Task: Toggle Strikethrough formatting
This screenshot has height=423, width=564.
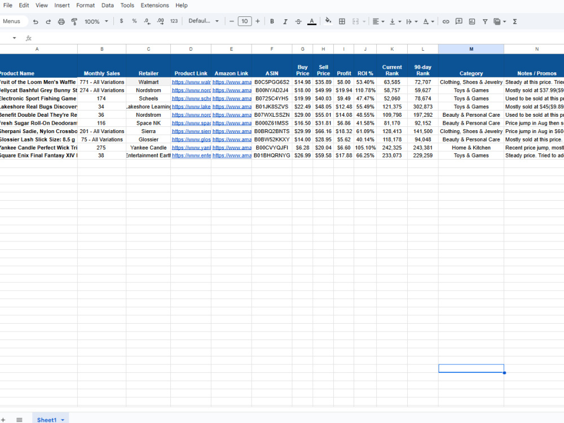Action: coord(298,21)
